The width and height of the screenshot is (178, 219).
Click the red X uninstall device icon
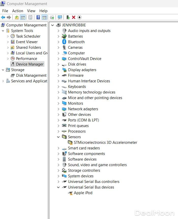(74, 17)
